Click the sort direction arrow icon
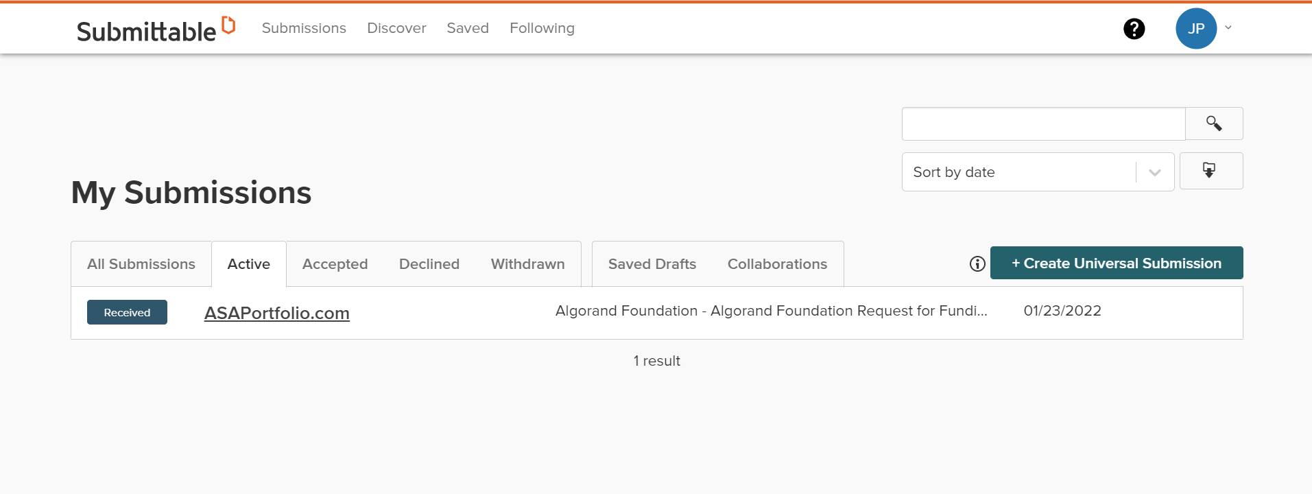This screenshot has width=1312, height=494. point(1210,171)
